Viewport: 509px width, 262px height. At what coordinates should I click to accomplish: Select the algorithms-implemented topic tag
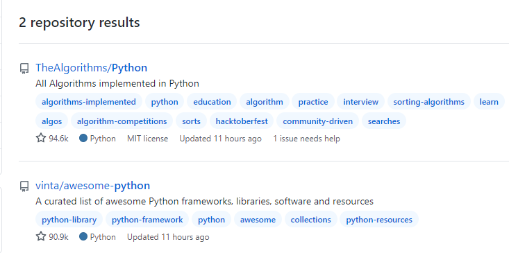(89, 102)
